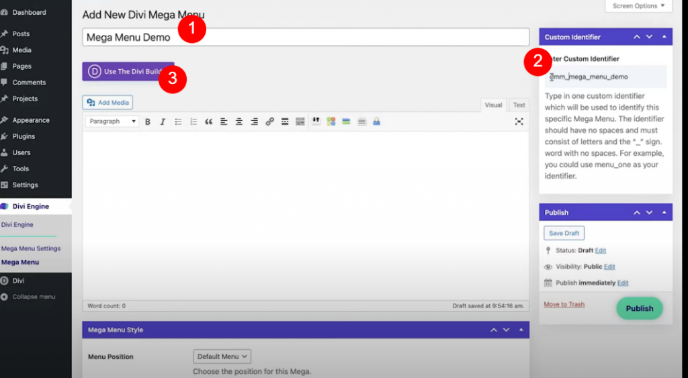The image size is (688, 378).
Task: Edit the Publish immediately schedule
Action: tap(623, 283)
